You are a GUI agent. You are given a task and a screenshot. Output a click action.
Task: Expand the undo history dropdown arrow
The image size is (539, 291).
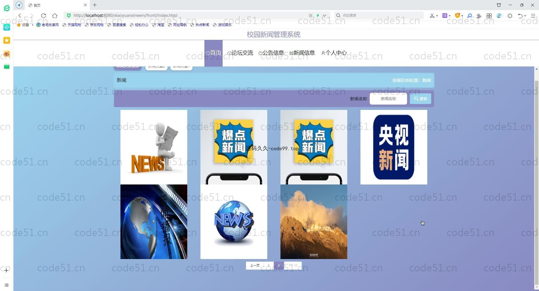click(525, 16)
